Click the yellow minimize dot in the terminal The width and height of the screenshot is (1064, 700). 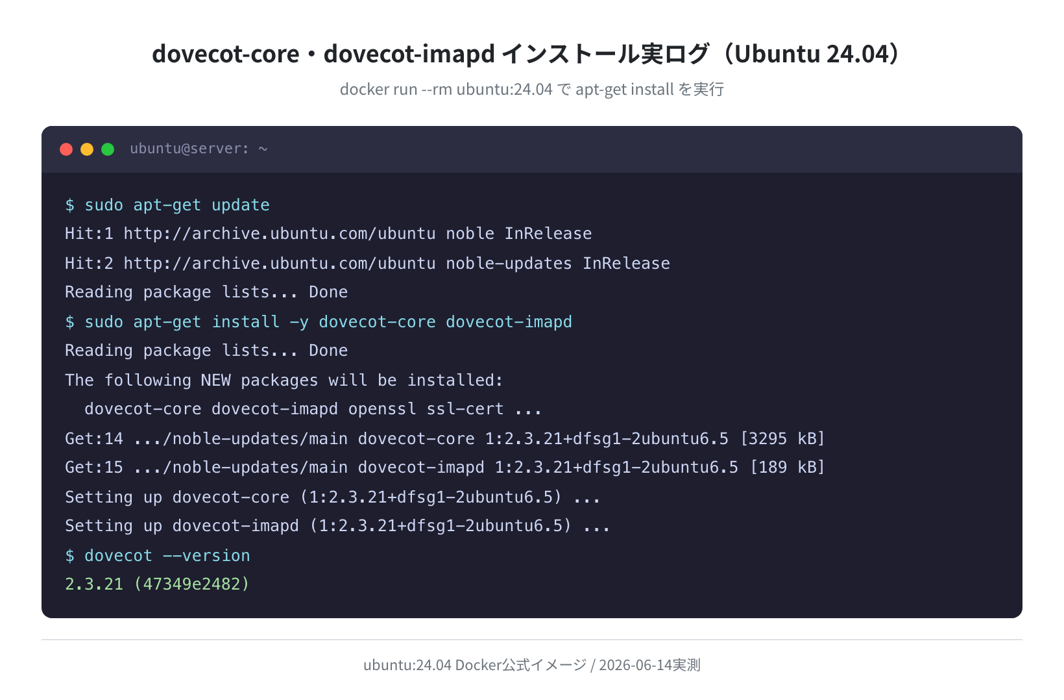coord(87,149)
